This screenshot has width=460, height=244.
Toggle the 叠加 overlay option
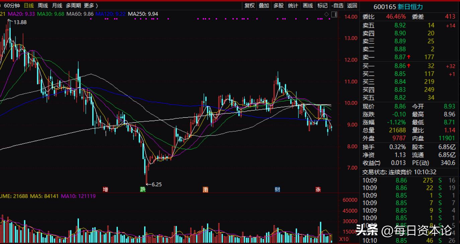tap(264, 5)
